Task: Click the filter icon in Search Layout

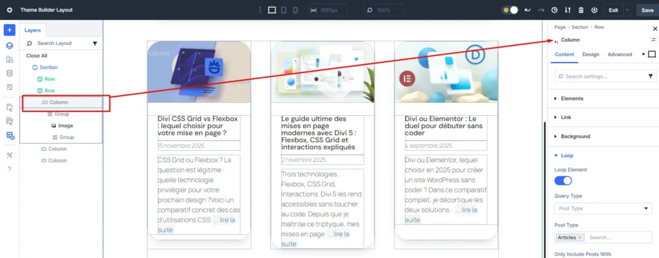Action: click(x=95, y=43)
